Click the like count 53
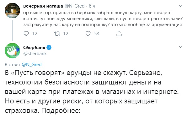Viewport: 187px width, 122px height. point(97,34)
